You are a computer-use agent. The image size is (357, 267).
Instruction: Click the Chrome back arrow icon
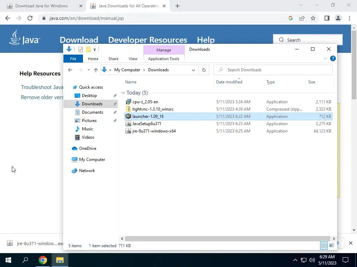point(8,18)
